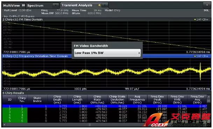Select the Transient Analysis tab
This screenshot has height=129, width=213.
77,5
